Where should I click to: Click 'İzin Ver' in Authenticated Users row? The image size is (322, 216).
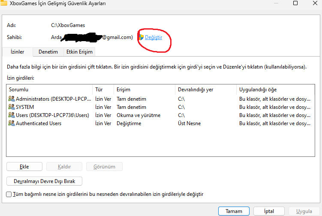(103, 123)
